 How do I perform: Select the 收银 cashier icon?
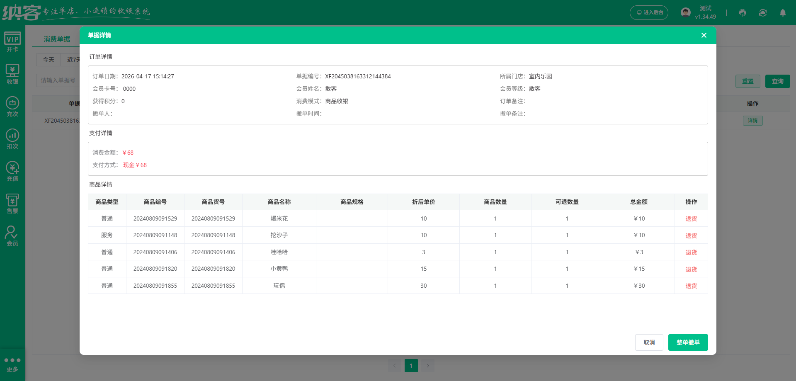click(x=12, y=73)
